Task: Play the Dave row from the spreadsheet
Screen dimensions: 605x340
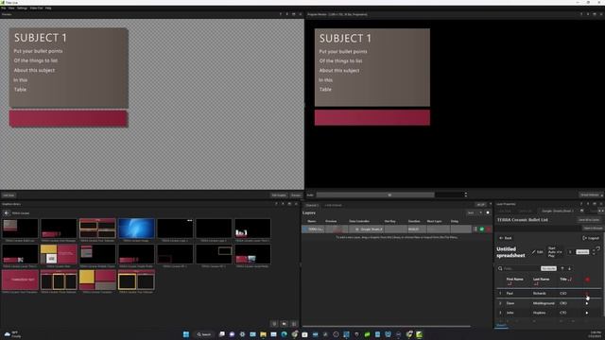Action: click(587, 303)
